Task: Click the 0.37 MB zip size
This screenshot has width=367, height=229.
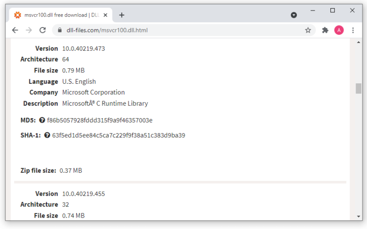Action: tap(71, 170)
